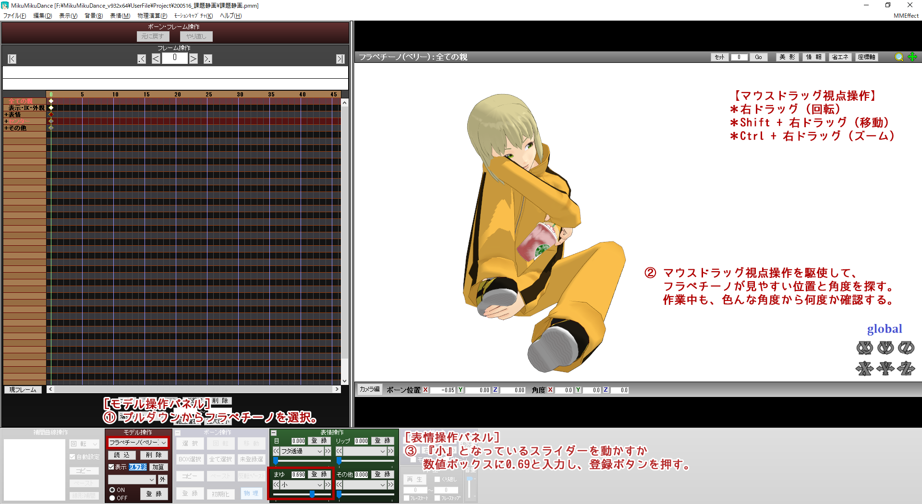Toggle the 表示 display checkbox
Viewport: 922px width, 504px height.
111,467
